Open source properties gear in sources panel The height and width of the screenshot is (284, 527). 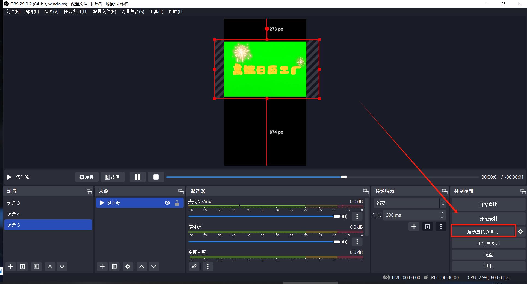(128, 267)
